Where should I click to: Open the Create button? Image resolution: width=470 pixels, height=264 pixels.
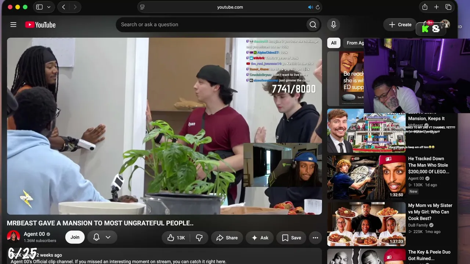(400, 25)
